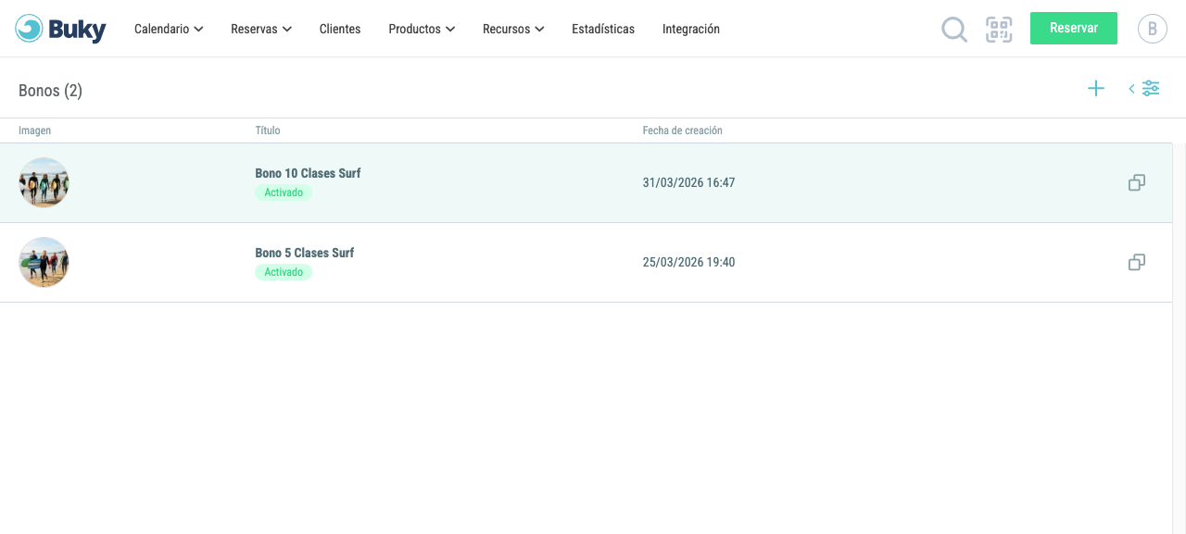Open the search magnifier icon
Viewport: 1186px width, 534px height.
[x=954, y=30]
